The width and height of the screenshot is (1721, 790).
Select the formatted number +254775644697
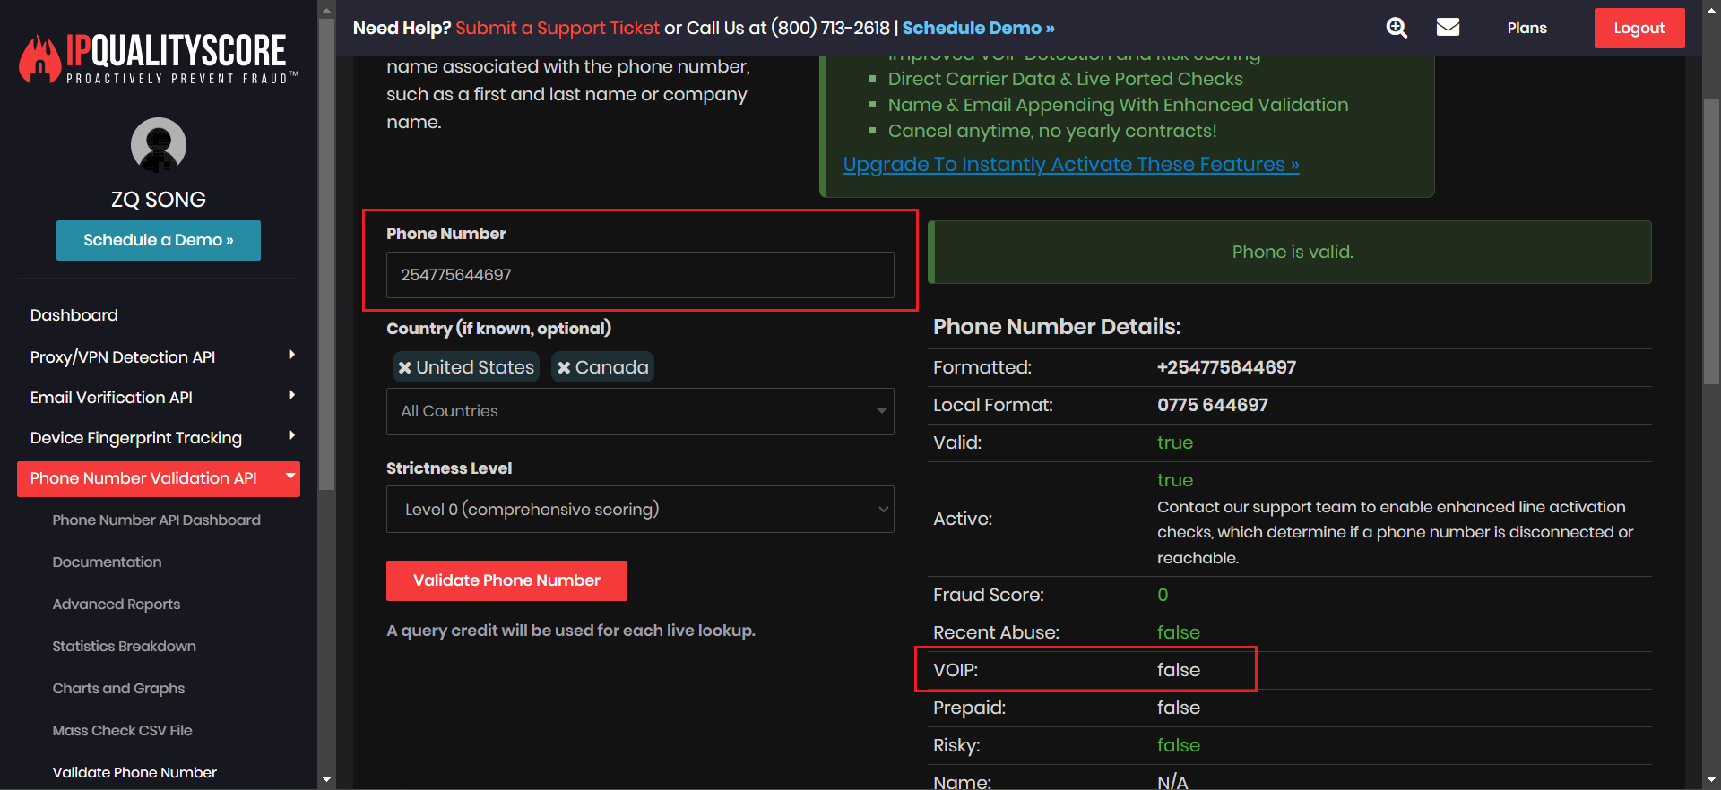point(1226,367)
